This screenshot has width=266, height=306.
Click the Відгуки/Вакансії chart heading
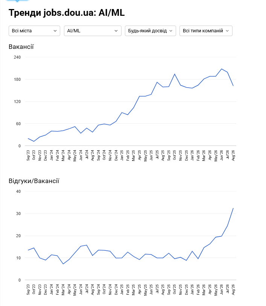(x=34, y=181)
